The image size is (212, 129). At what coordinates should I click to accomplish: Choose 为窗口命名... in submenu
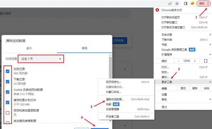click(126, 92)
